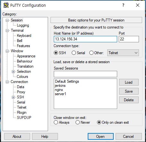Open the Colours settings category
146x142 pixels.
point(22,77)
